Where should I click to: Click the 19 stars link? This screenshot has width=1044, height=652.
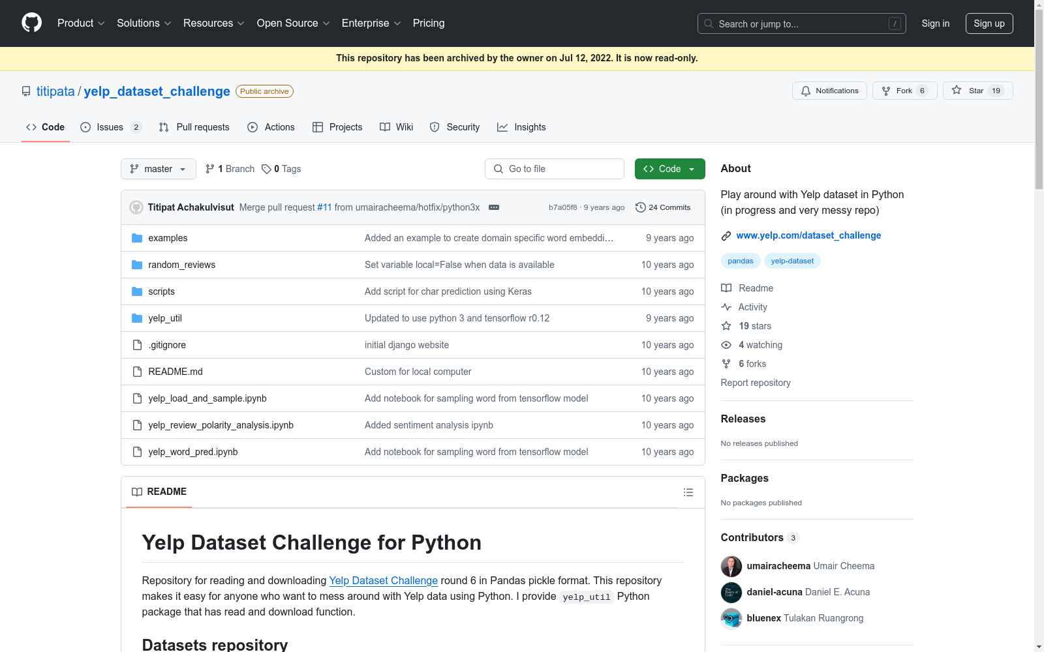coord(755,326)
